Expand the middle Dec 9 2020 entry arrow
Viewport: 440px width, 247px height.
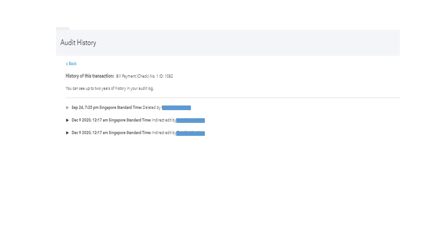67,120
